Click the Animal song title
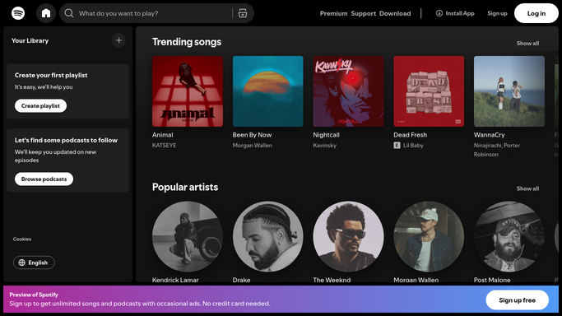Viewport: 562px width, 316px height. 162,135
